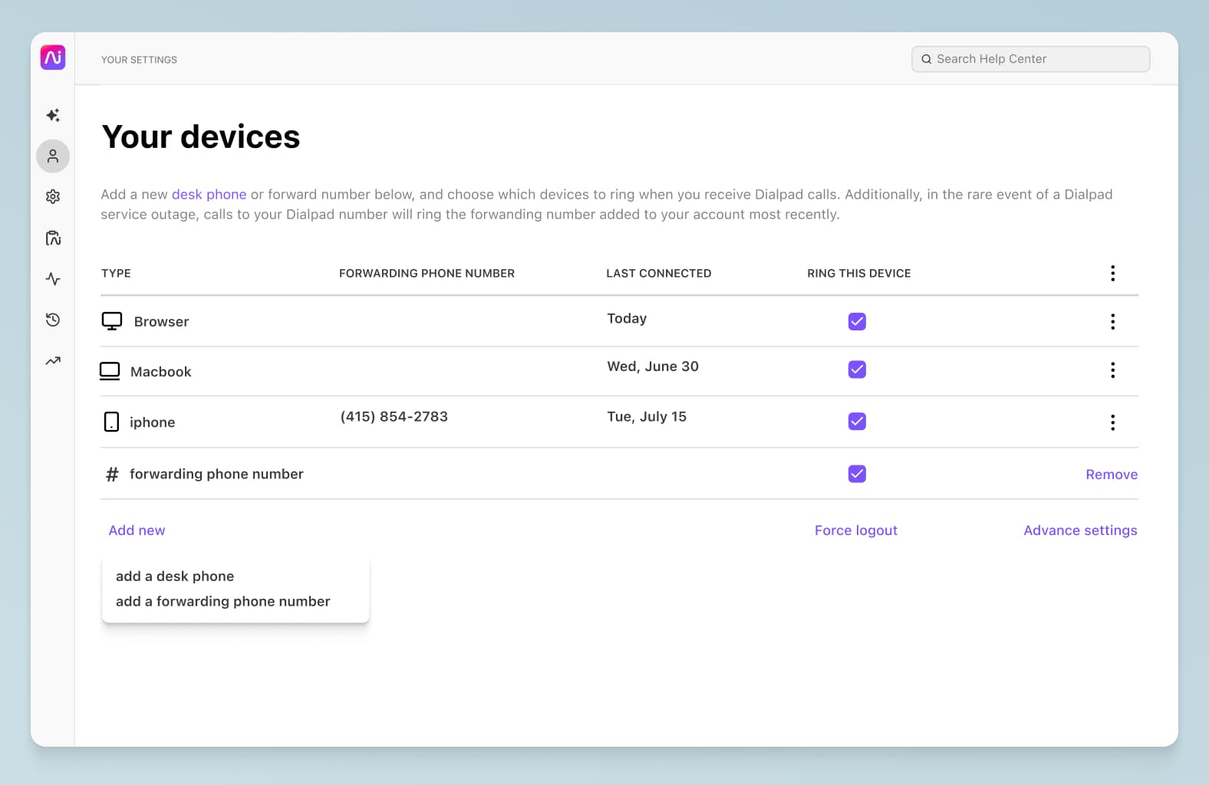
Task: Open the table header three-dot menu
Action: point(1112,274)
